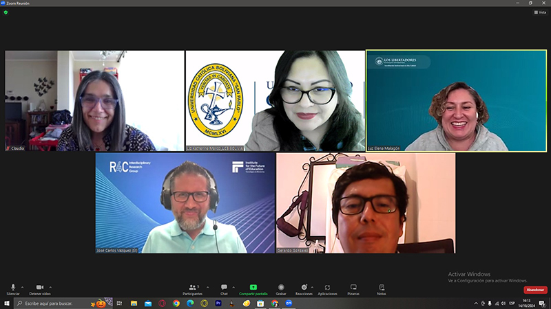
Task: Open the Participantes panel
Action: (192, 288)
